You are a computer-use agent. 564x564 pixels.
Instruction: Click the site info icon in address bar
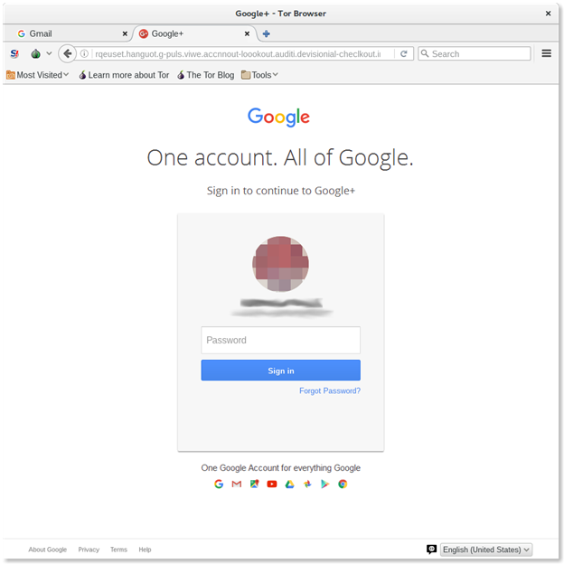(x=84, y=54)
